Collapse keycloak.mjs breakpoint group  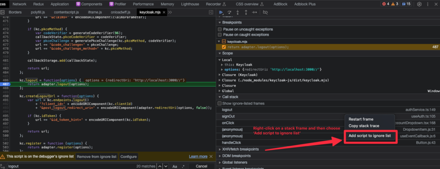tap(220, 42)
